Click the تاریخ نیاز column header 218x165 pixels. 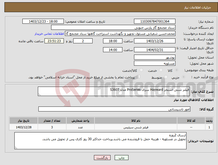pos(24,121)
